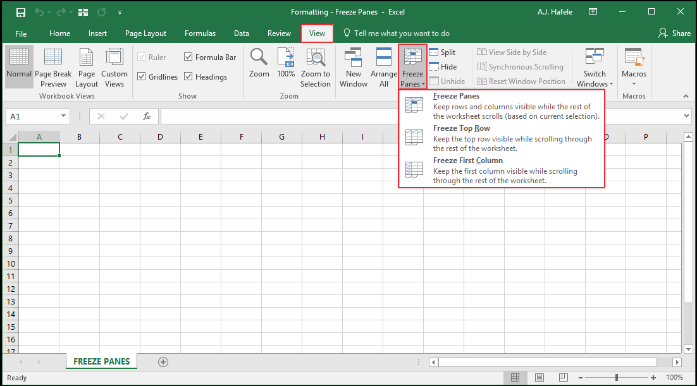Open the Name Box dropdown arrow
The height and width of the screenshot is (386, 697).
tap(64, 116)
